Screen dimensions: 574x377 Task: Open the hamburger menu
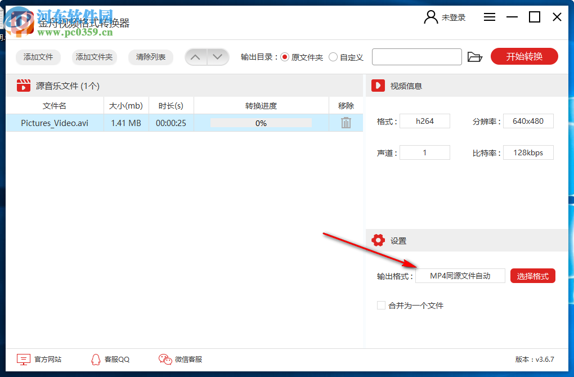click(x=489, y=17)
